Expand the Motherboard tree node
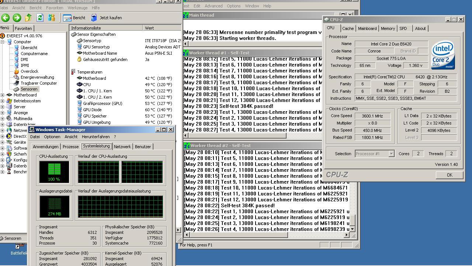Image resolution: width=472 pixels, height=266 pixels. (3, 95)
